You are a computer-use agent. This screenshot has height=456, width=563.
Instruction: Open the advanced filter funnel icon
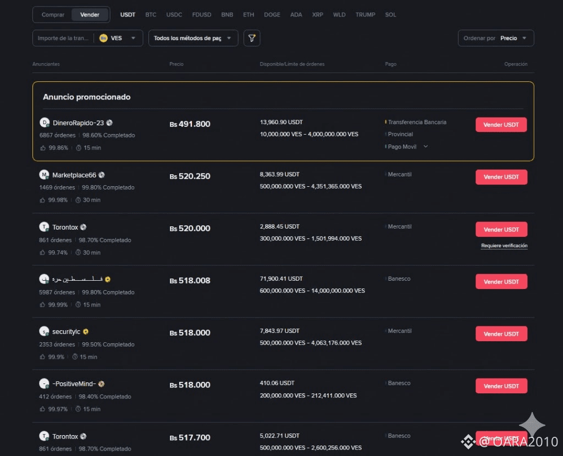pos(252,38)
